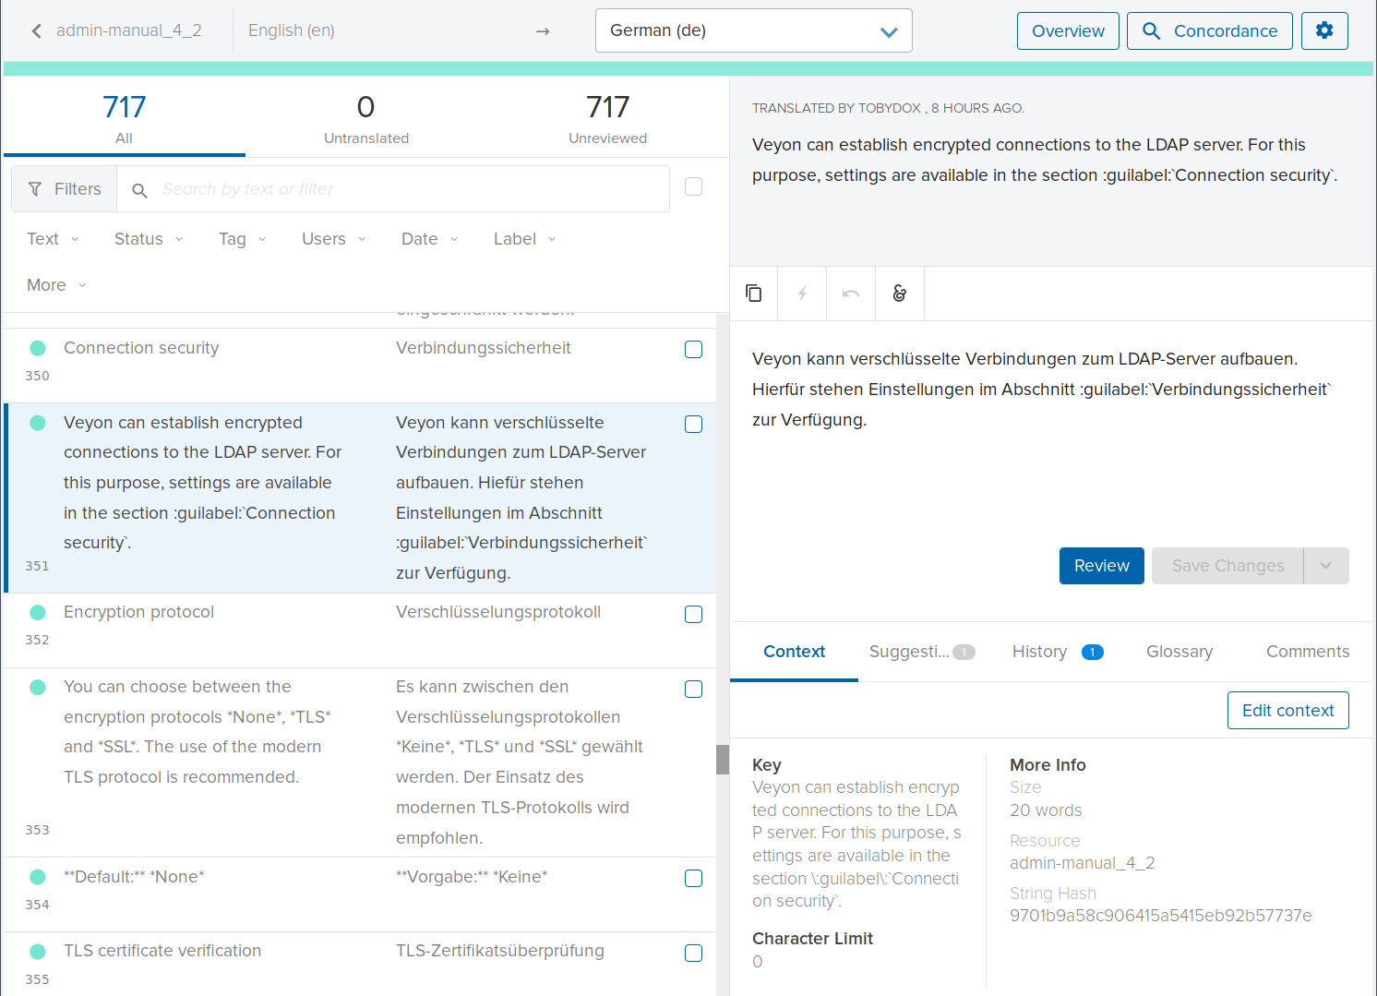Viewport: 1377px width, 996px height.
Task: Expand the More filters dropdown
Action: point(56,285)
